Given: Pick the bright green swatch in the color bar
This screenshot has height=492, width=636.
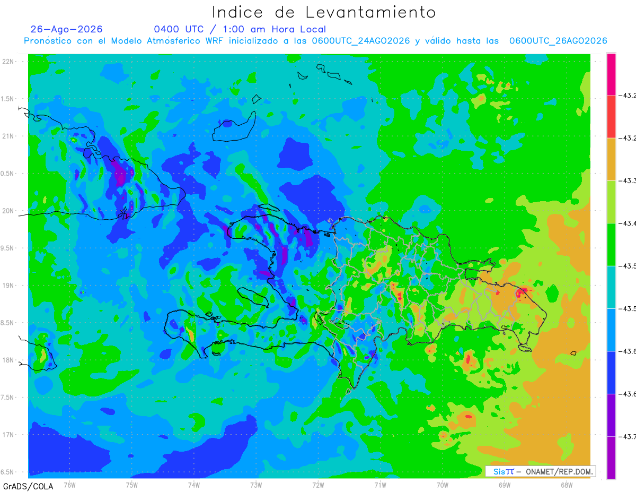Looking at the screenshot, I should tap(611, 244).
